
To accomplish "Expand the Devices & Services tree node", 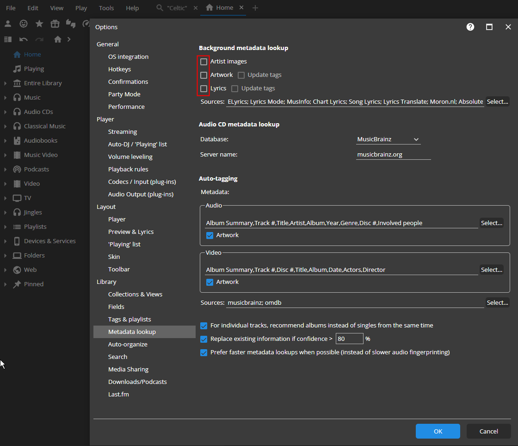I will (5, 241).
